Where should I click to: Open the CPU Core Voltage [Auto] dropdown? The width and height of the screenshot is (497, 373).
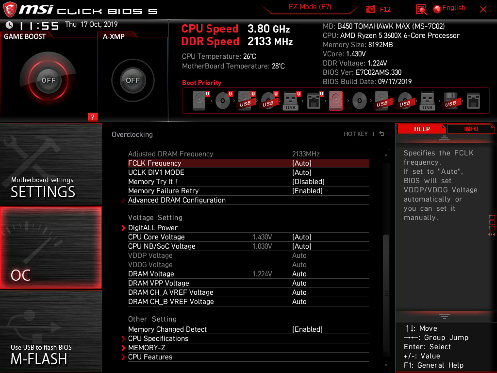click(x=248, y=237)
